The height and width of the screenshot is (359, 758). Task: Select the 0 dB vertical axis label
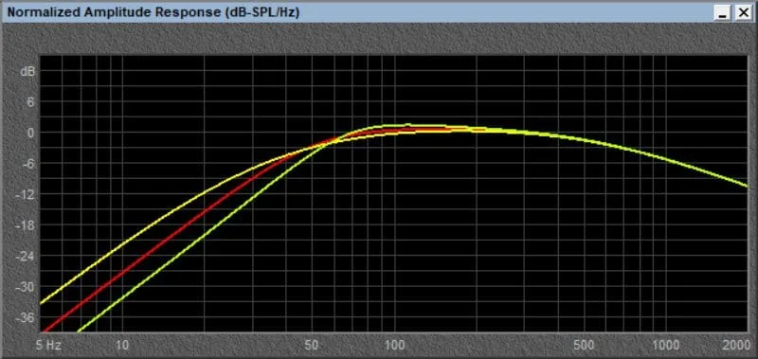pyautogui.click(x=31, y=133)
